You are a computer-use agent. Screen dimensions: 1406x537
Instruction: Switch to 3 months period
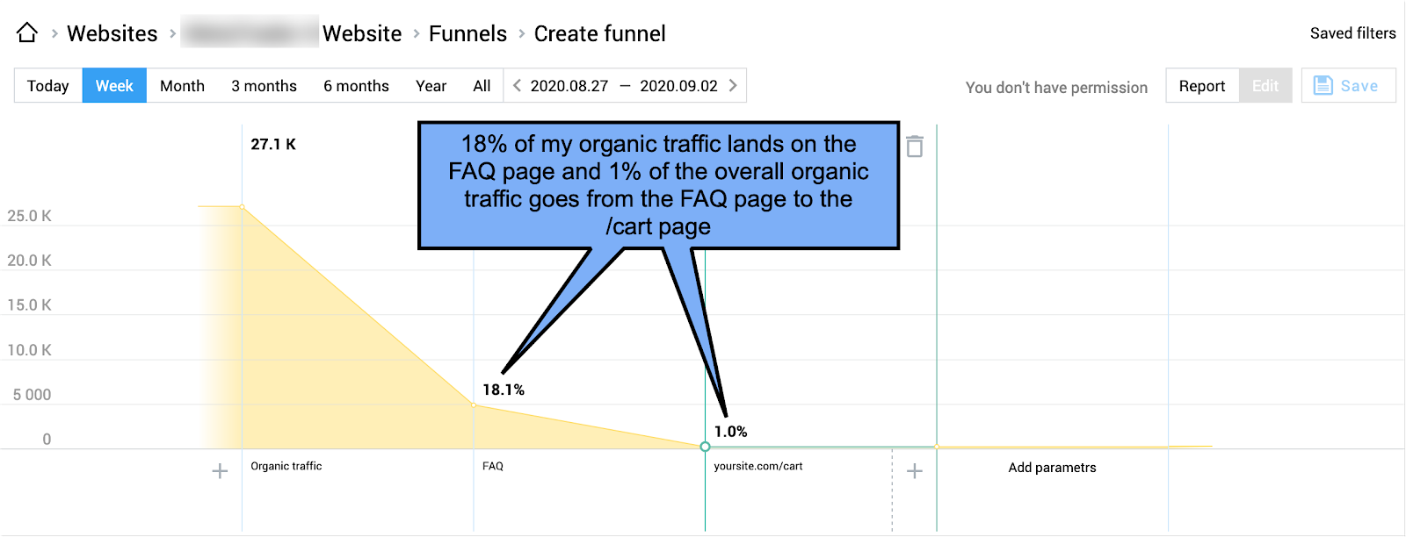[x=264, y=86]
